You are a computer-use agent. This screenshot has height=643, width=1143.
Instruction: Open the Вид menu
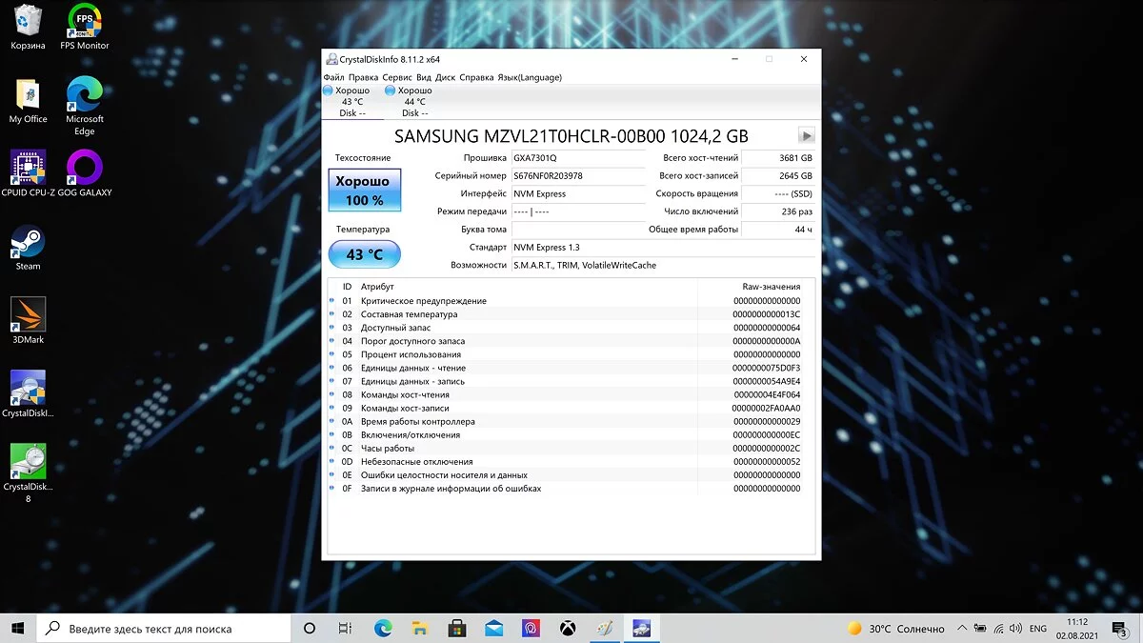pos(424,77)
